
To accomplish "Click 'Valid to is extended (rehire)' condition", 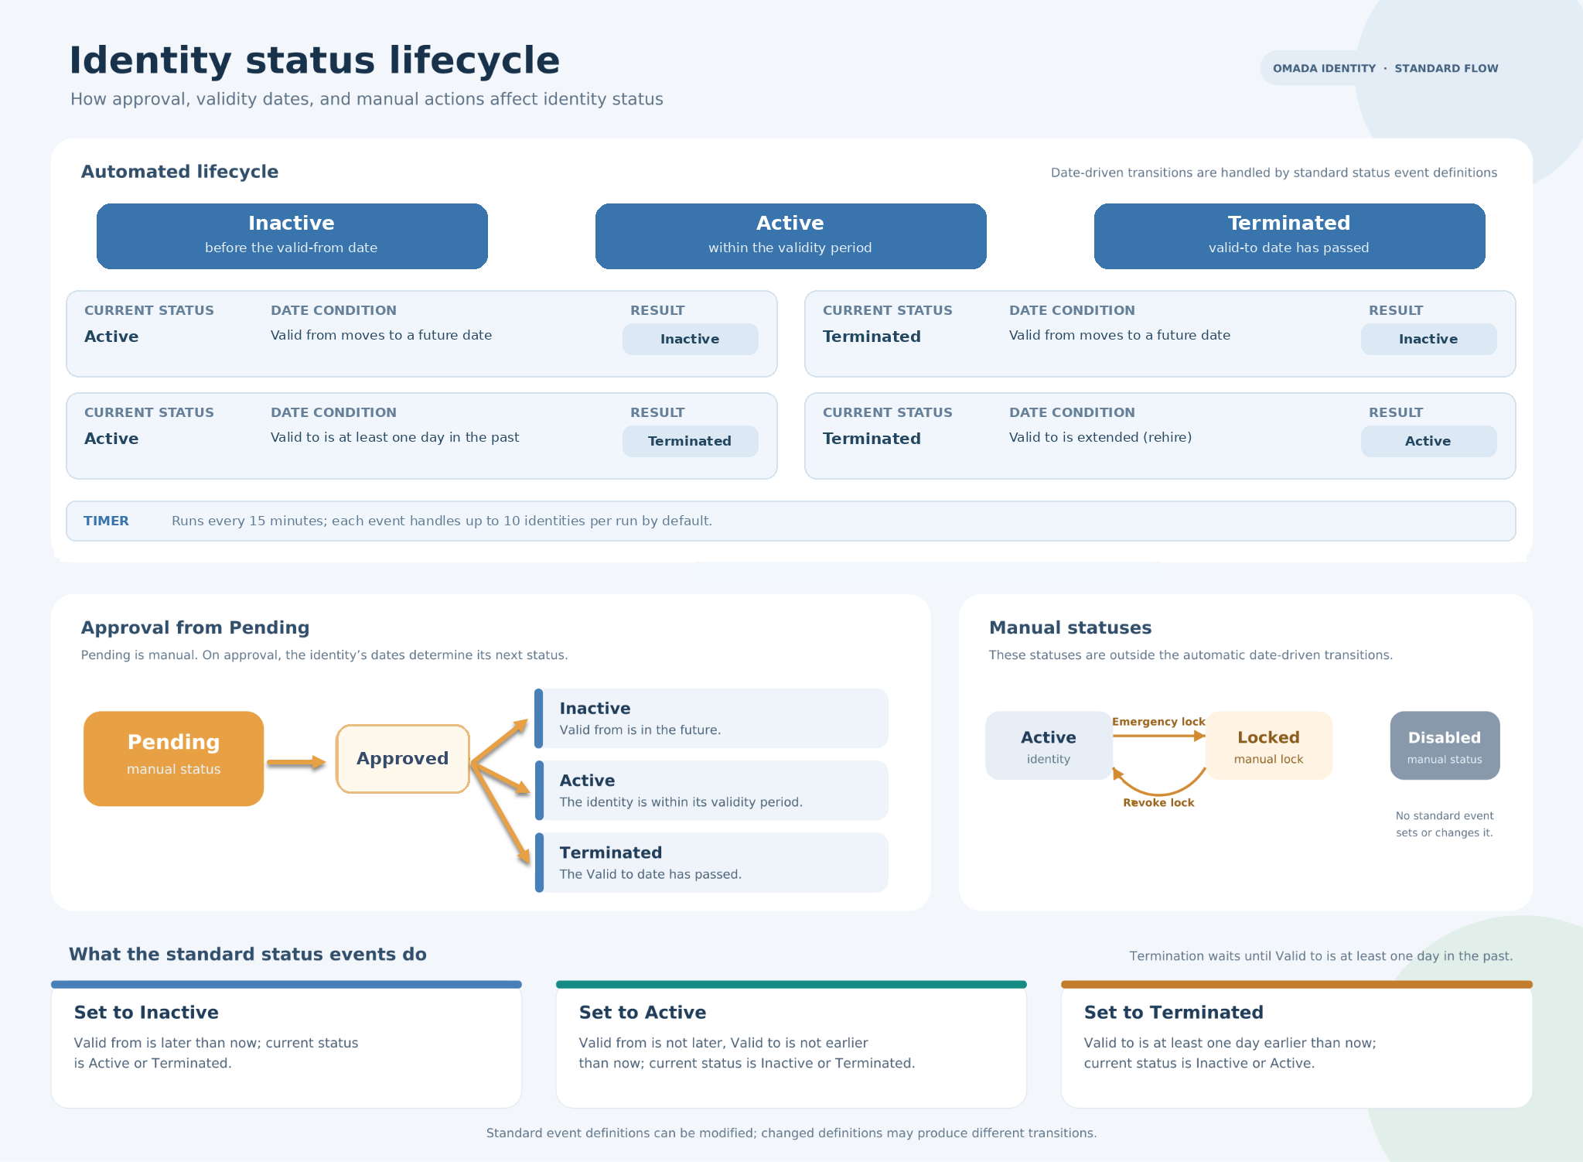I will (1100, 437).
